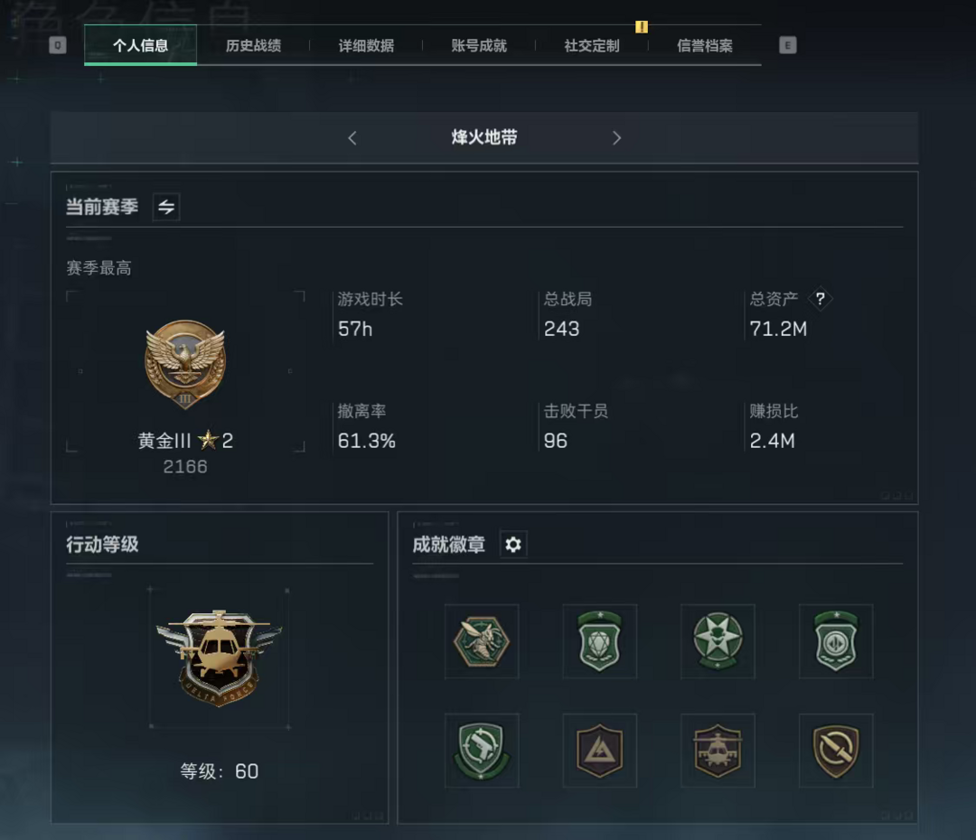Open total assets help question mark
This screenshot has width=976, height=840.
pos(821,299)
